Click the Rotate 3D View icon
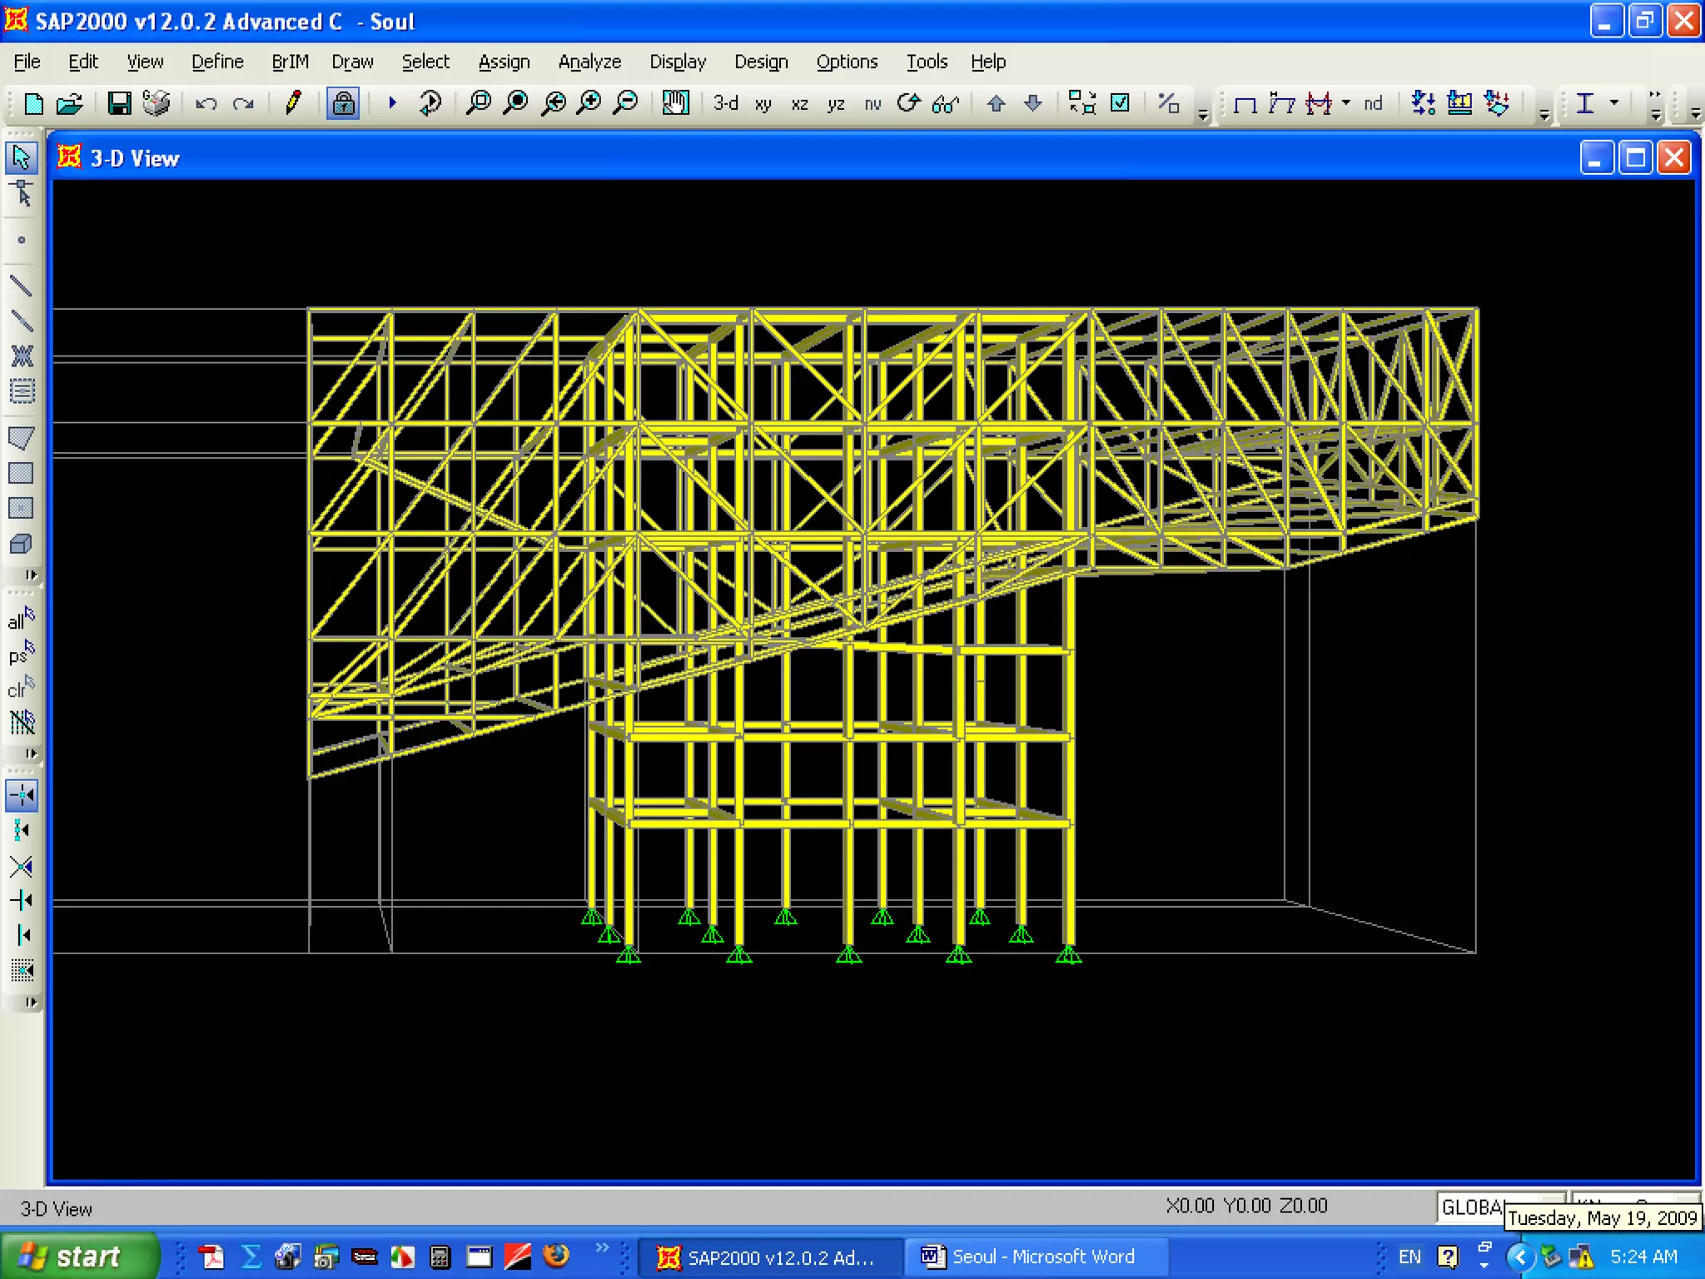This screenshot has width=1705, height=1279. click(908, 103)
